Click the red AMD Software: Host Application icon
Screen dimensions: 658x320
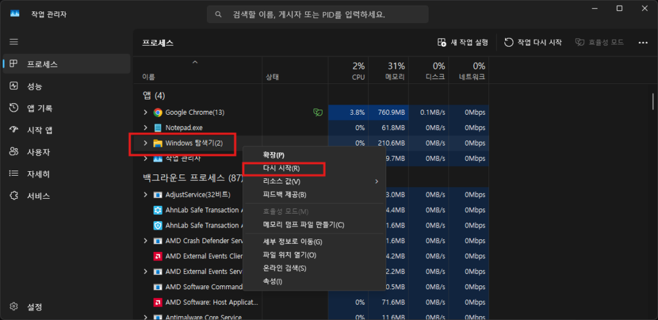tap(158, 302)
